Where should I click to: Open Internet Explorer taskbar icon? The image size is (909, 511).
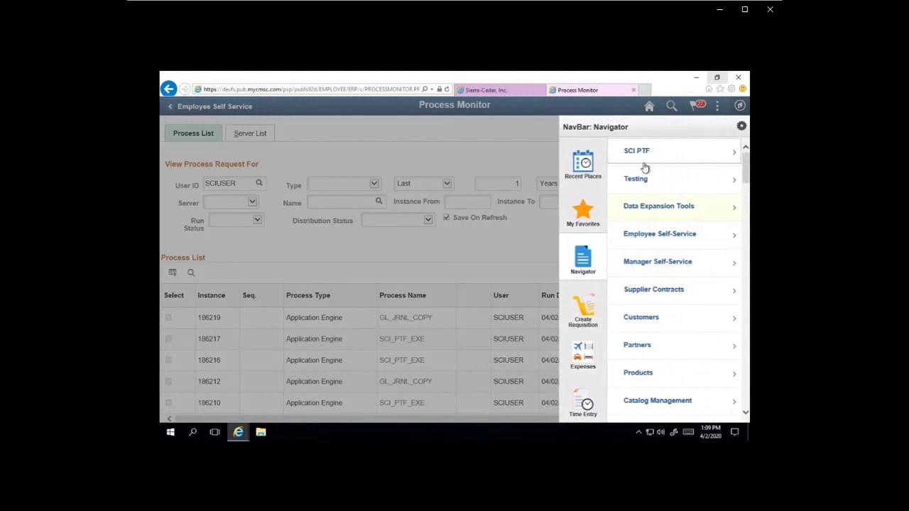pos(238,432)
